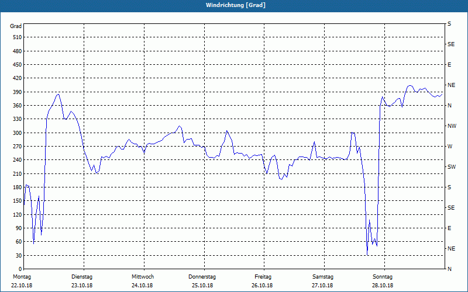Click the 270 degree axis label

pyautogui.click(x=17, y=147)
